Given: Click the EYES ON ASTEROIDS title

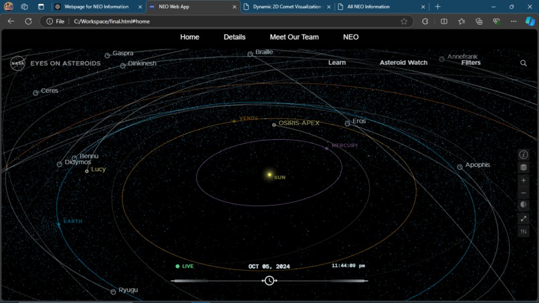Looking at the screenshot, I should pos(66,64).
